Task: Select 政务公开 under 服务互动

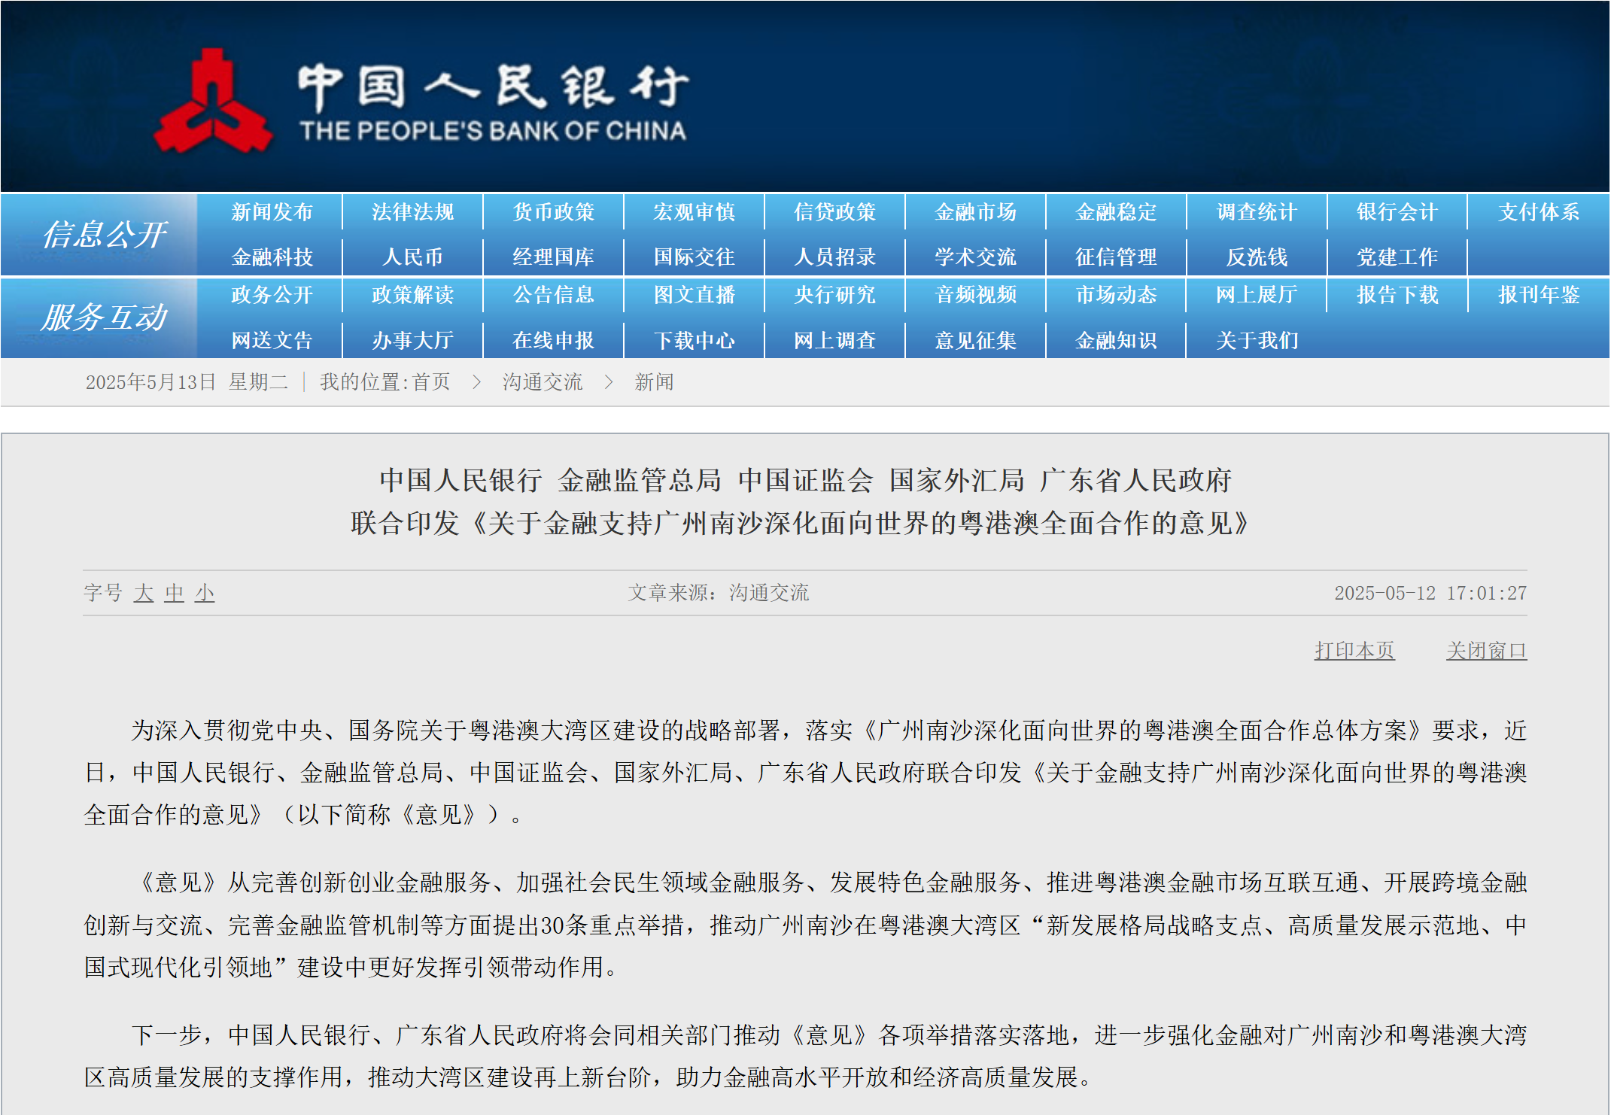Action: tap(272, 295)
